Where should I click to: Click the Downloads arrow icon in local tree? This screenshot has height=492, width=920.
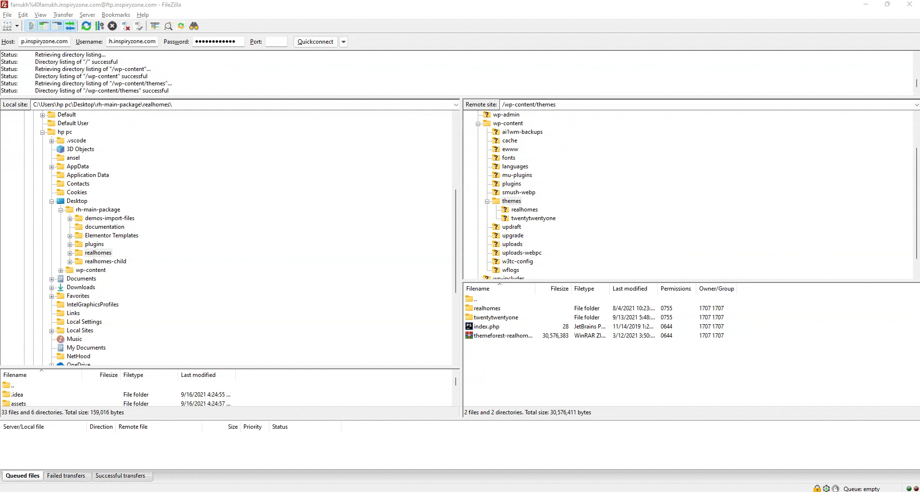click(x=61, y=287)
